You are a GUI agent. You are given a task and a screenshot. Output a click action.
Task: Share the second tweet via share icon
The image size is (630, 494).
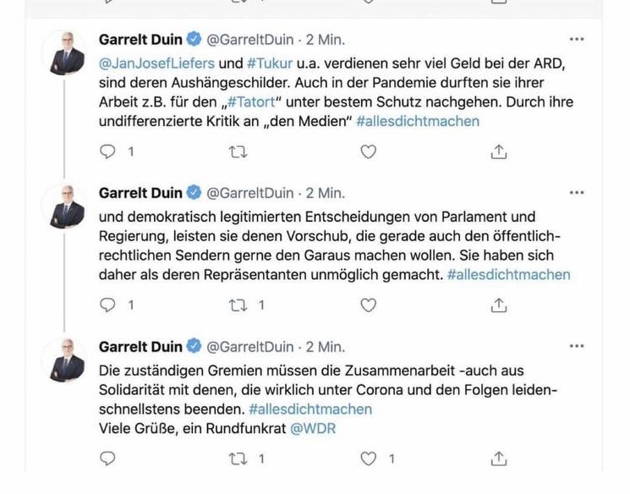[499, 305]
